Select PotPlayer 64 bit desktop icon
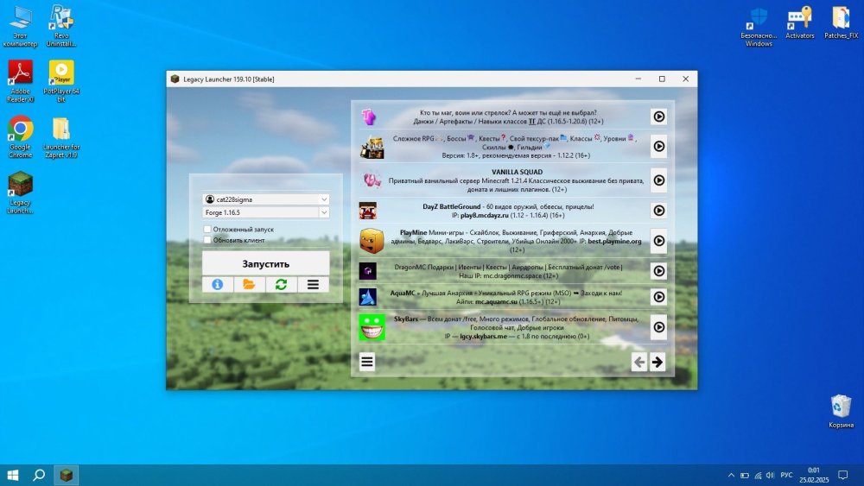864x486 pixels. (61, 81)
